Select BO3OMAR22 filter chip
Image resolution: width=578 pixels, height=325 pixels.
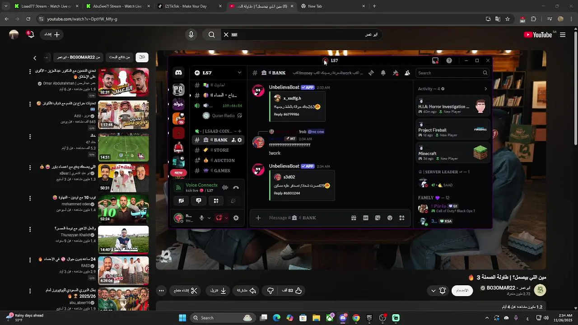pyautogui.click(x=79, y=57)
